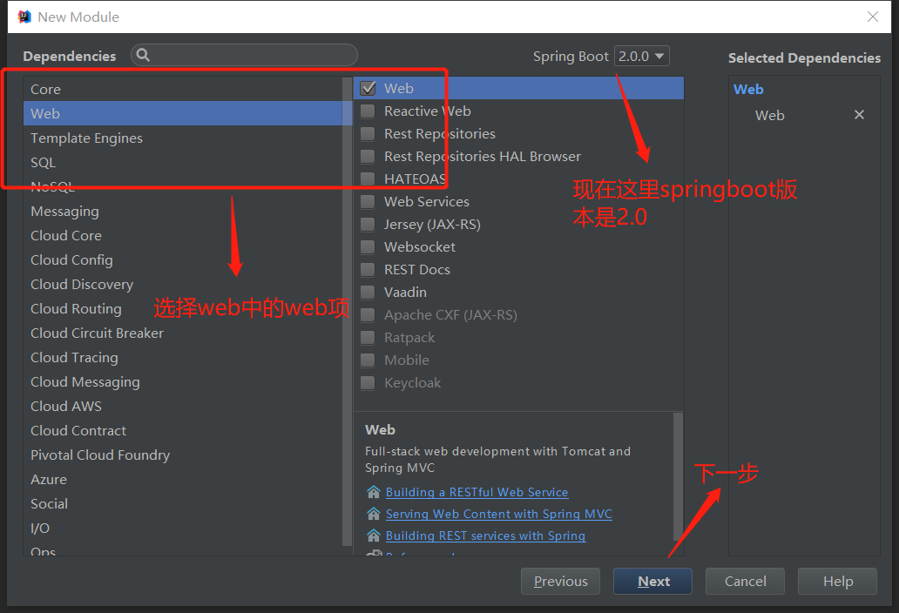Check the REST Docs option
This screenshot has width=899, height=613.
(x=368, y=269)
